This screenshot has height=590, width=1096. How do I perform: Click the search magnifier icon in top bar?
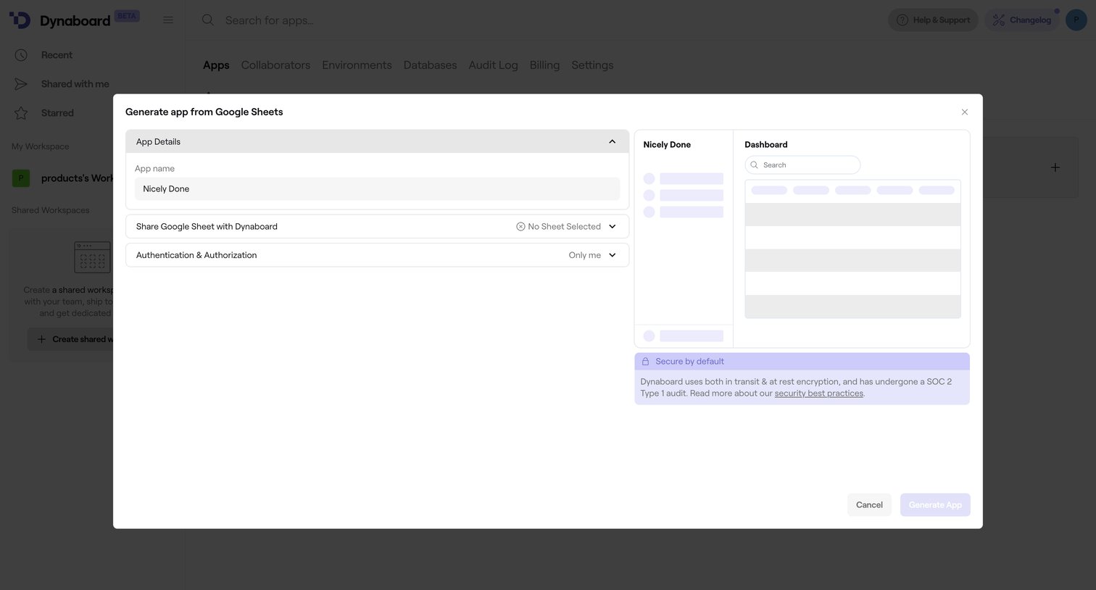pos(208,20)
